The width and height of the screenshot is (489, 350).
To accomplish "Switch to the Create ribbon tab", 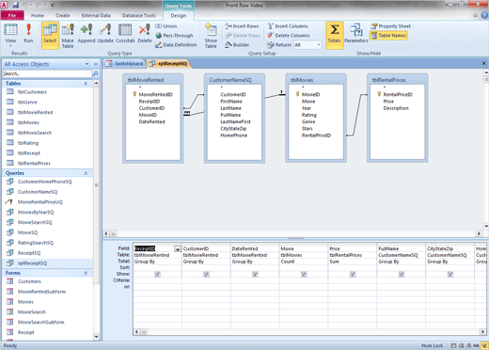I will (63, 15).
